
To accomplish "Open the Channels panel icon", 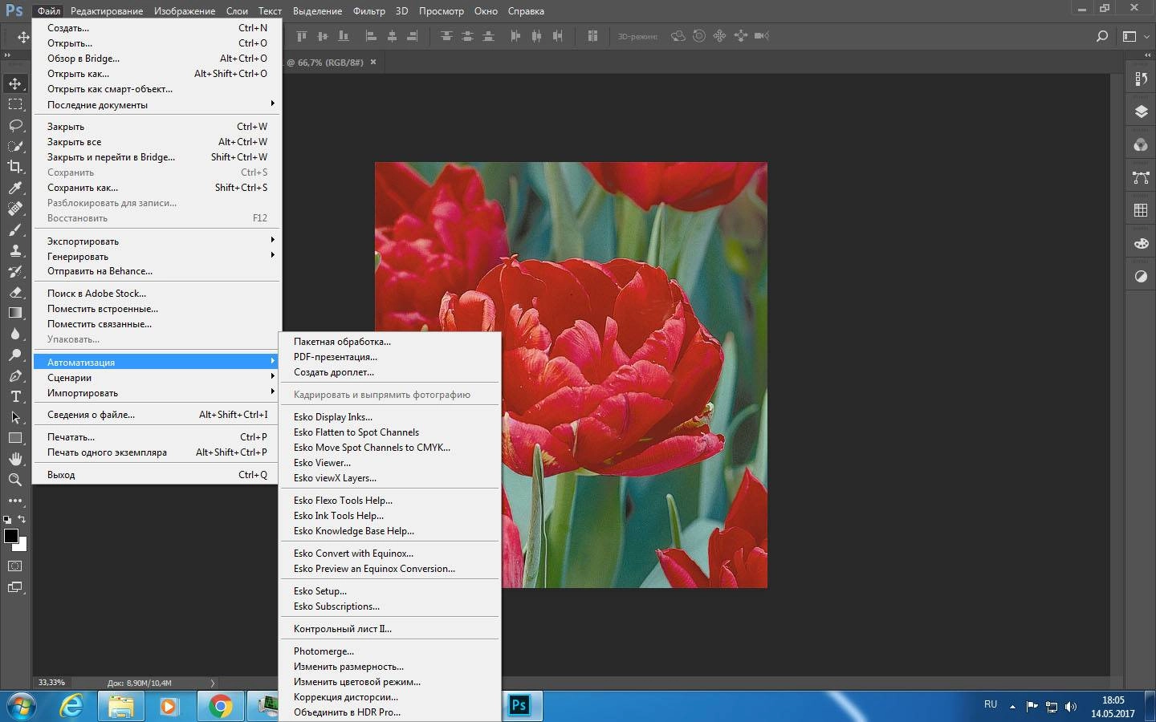I will pyautogui.click(x=1141, y=144).
